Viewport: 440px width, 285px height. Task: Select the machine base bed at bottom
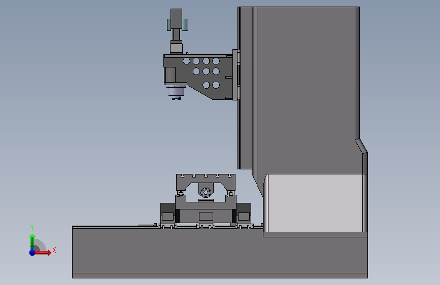220,253
